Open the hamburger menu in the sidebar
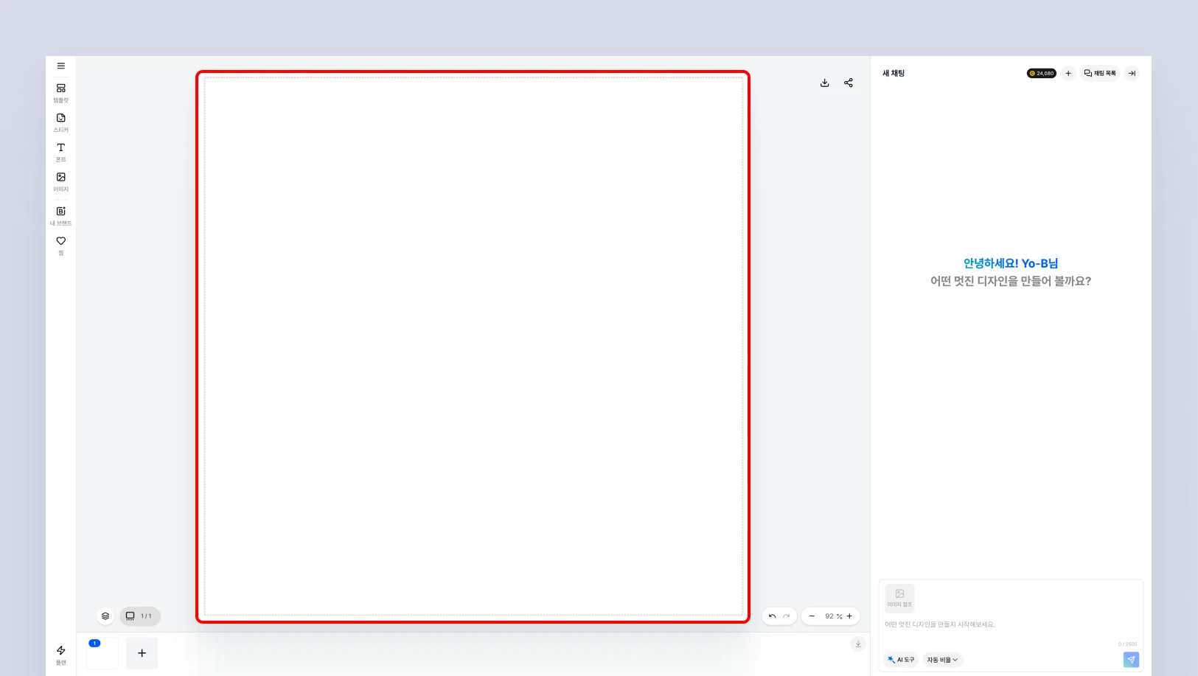Screen dimensions: 1198x676 click(x=61, y=66)
